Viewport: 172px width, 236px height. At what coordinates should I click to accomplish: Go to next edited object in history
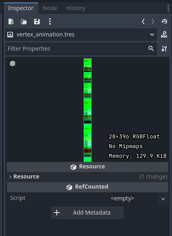153,21
